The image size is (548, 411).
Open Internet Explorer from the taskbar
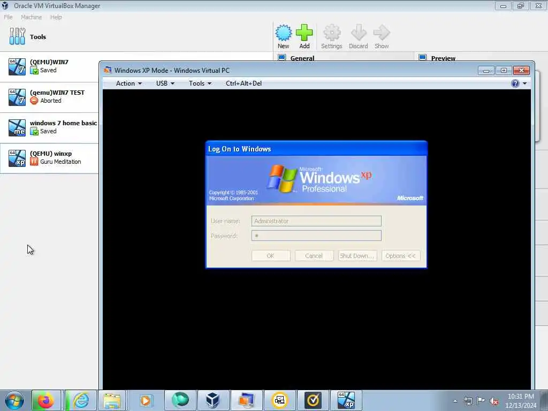81,400
